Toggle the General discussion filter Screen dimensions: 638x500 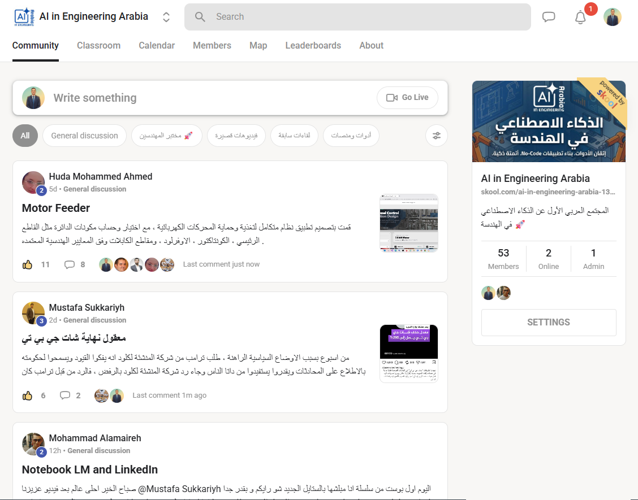[84, 136]
